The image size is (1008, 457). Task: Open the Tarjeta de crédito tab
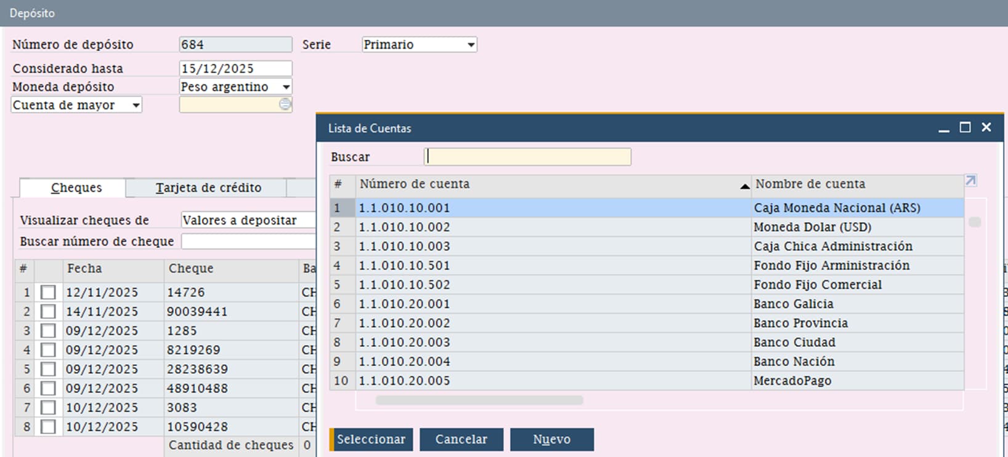(x=208, y=188)
